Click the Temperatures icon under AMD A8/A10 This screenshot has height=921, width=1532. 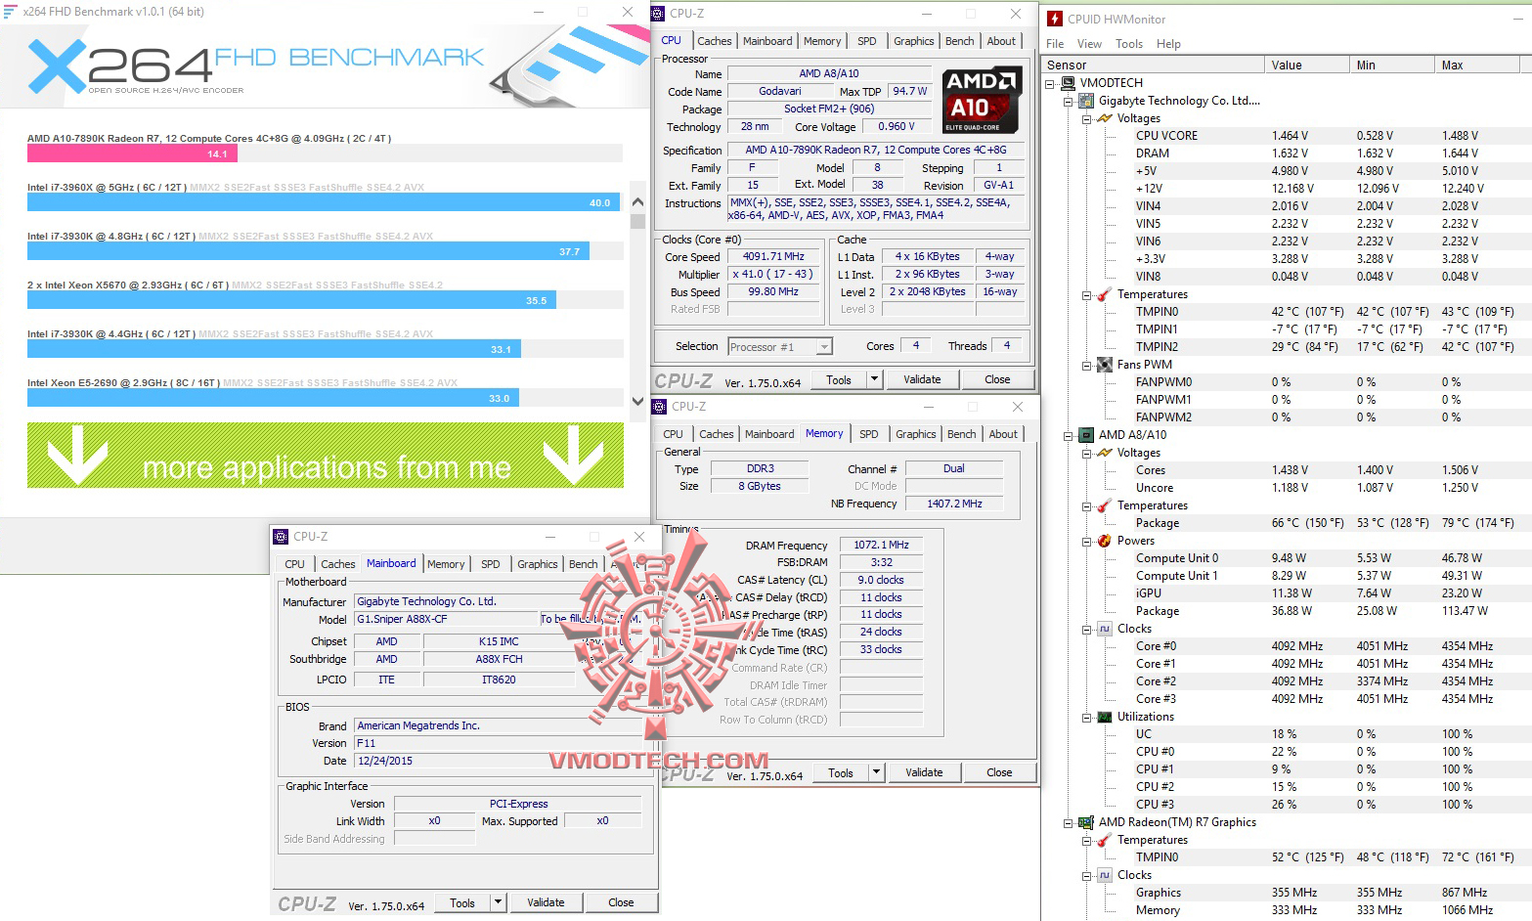click(x=1105, y=505)
